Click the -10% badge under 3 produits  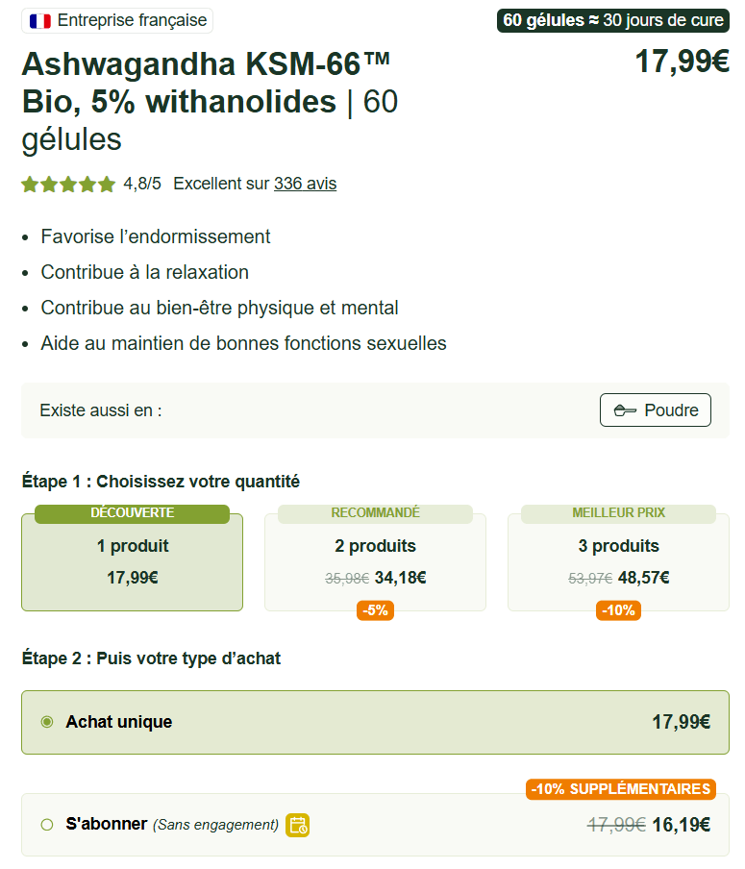[x=619, y=610]
